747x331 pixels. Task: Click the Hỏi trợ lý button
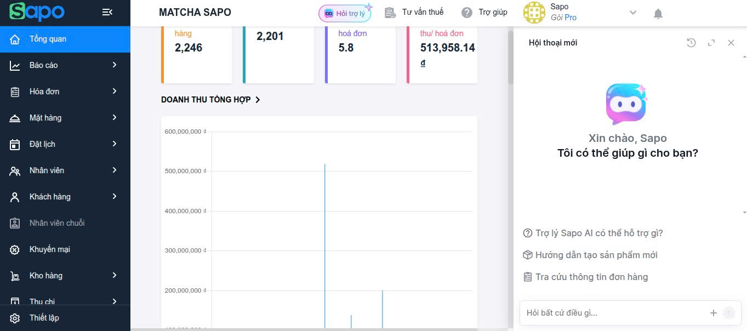coord(345,14)
